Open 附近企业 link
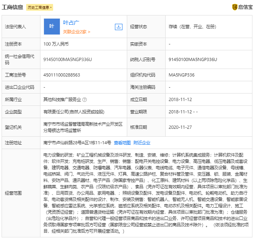Image resolution: width=256 pixels, height=239 pixels. pos(142,143)
